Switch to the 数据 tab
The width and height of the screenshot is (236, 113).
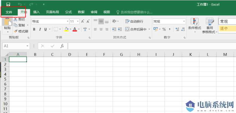coord(81,12)
